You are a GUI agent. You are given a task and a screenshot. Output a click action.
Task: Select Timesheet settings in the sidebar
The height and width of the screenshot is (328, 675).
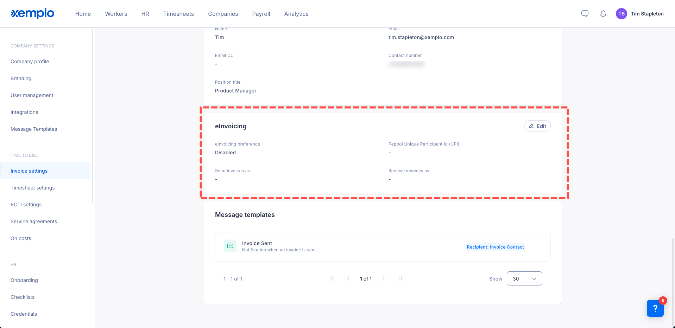pyautogui.click(x=33, y=188)
